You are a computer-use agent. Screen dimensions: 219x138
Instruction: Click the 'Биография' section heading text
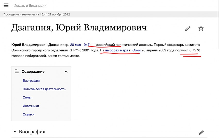(32, 132)
